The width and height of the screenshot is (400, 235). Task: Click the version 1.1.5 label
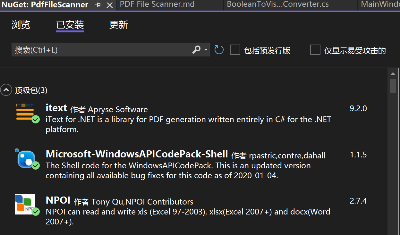coord(358,155)
